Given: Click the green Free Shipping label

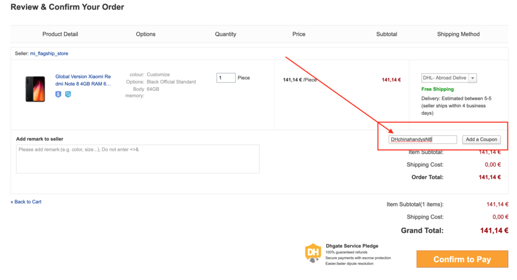Looking at the screenshot, I should (438, 89).
